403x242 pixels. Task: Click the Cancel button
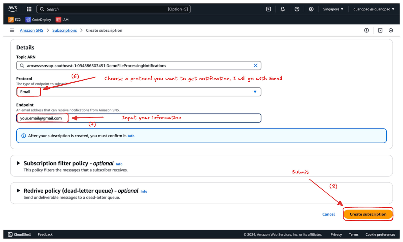[328, 214]
